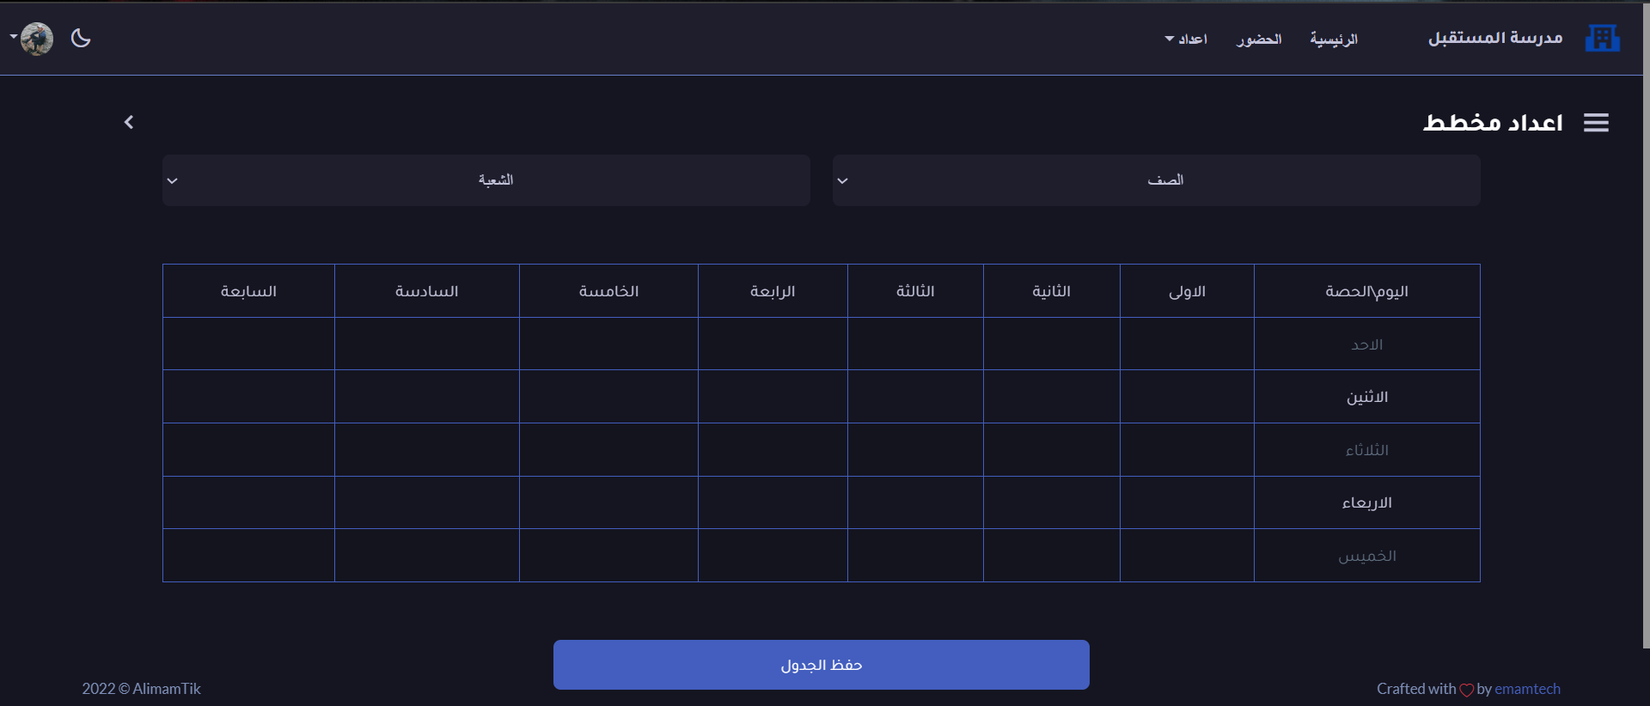The height and width of the screenshot is (706, 1650).
Task: Open the user avatar profile menu
Action: pyautogui.click(x=36, y=39)
